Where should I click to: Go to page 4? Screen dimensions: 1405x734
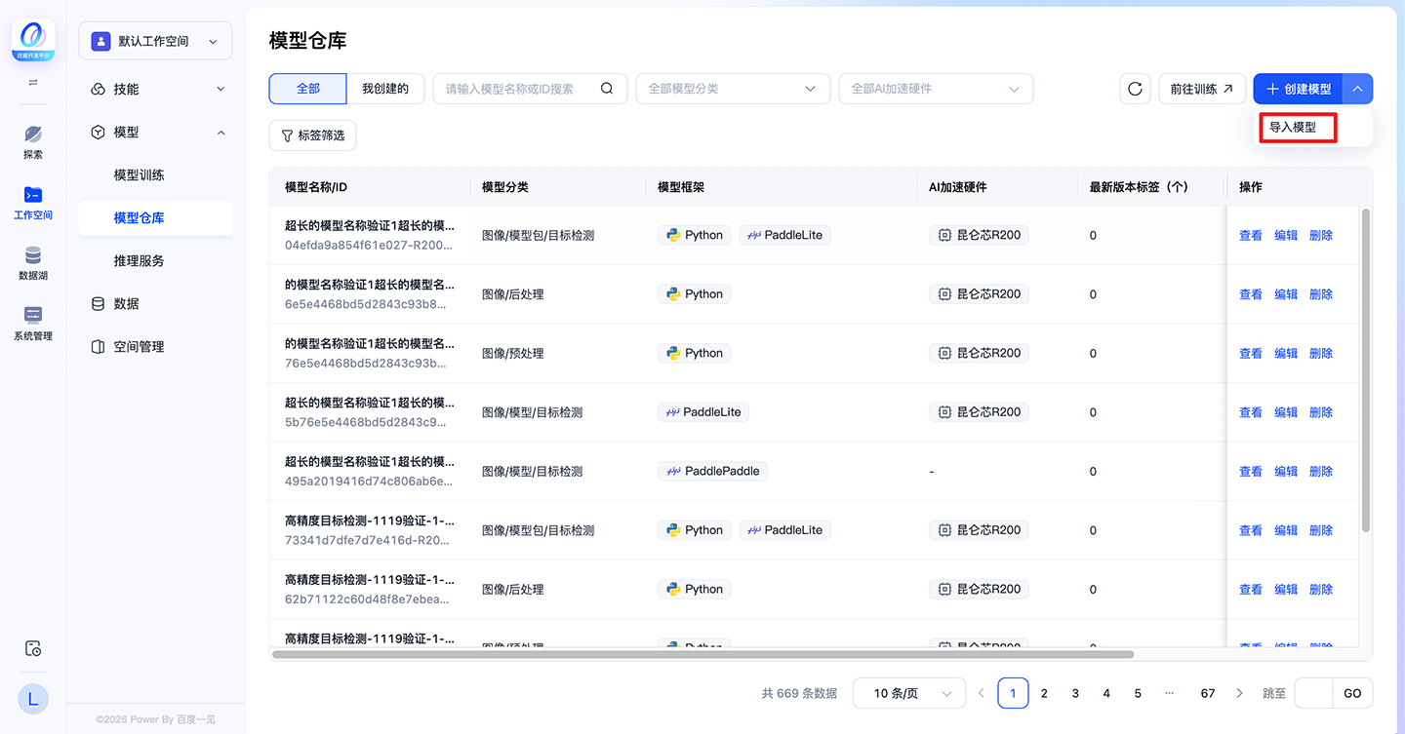coord(1106,693)
